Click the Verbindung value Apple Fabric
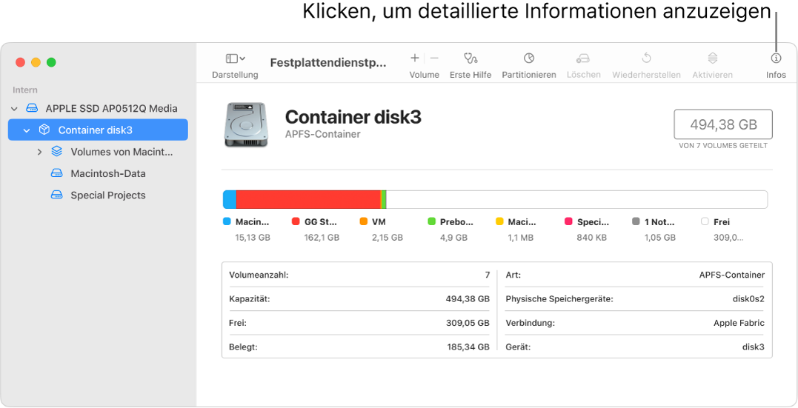The image size is (798, 408). click(x=739, y=323)
